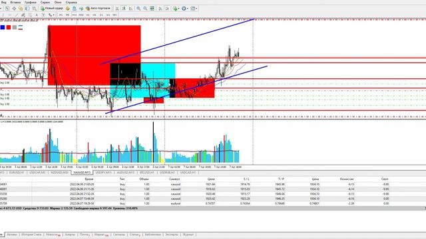Select the text A drawing tool
426x239 pixels.
pos(37,15)
